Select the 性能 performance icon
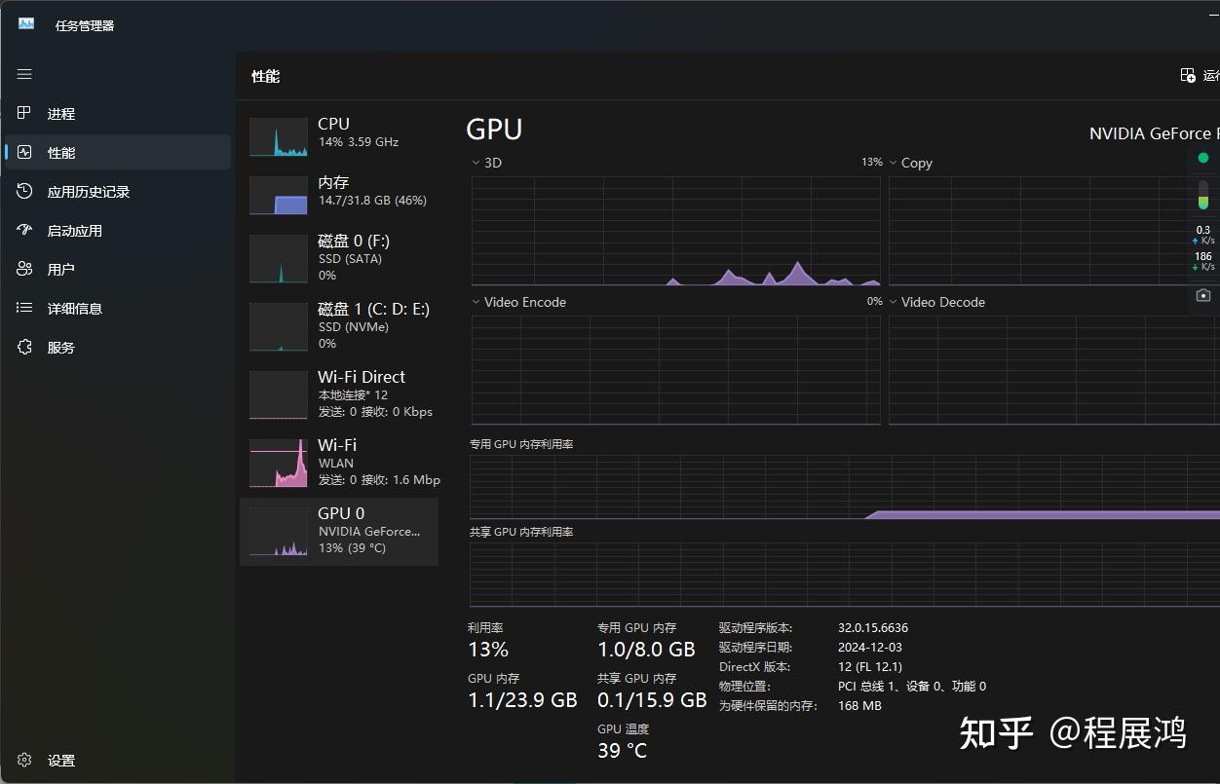This screenshot has width=1220, height=784. [x=24, y=152]
